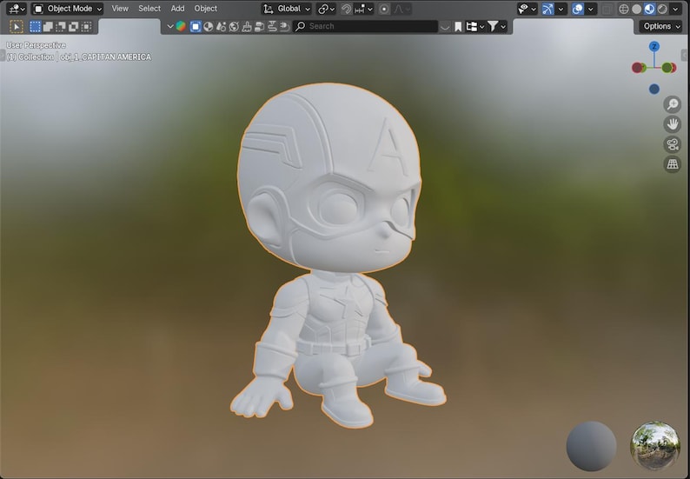Expand the chevron before the colorful icon
Screen dimensions: 690x479
click(169, 26)
